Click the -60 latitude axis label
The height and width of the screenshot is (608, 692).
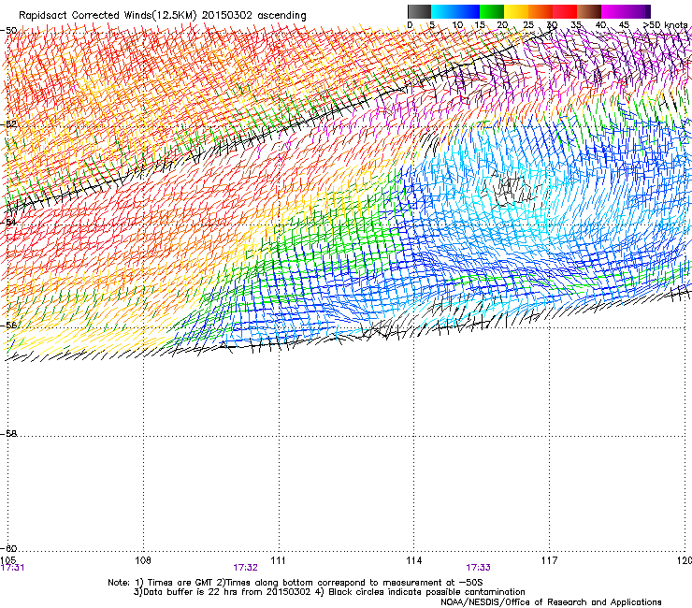tap(8, 548)
